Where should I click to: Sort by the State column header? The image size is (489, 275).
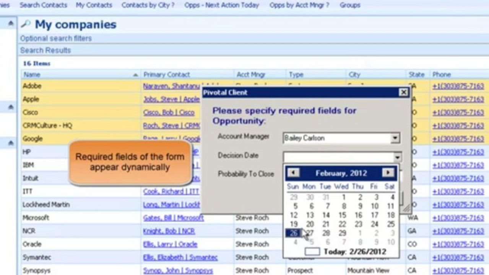(x=418, y=74)
